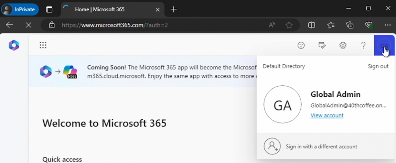Open the tab actions menu icon
Viewport: 396px width, 163px height.
pyautogui.click(x=49, y=10)
